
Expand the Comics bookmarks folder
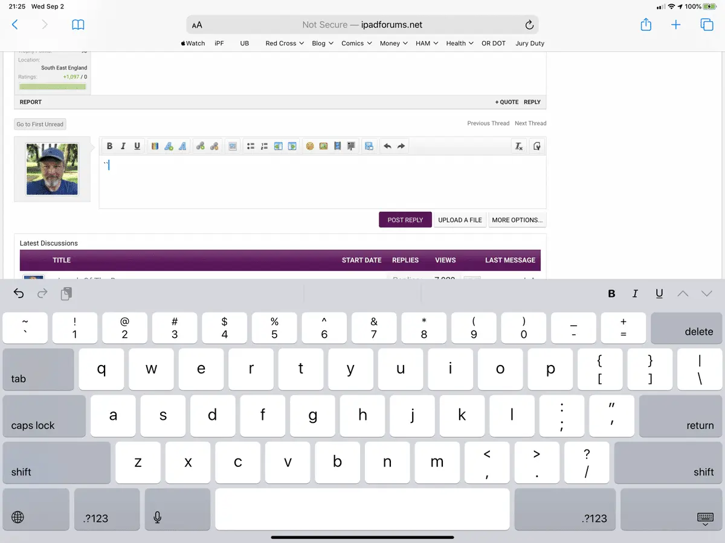tap(356, 43)
